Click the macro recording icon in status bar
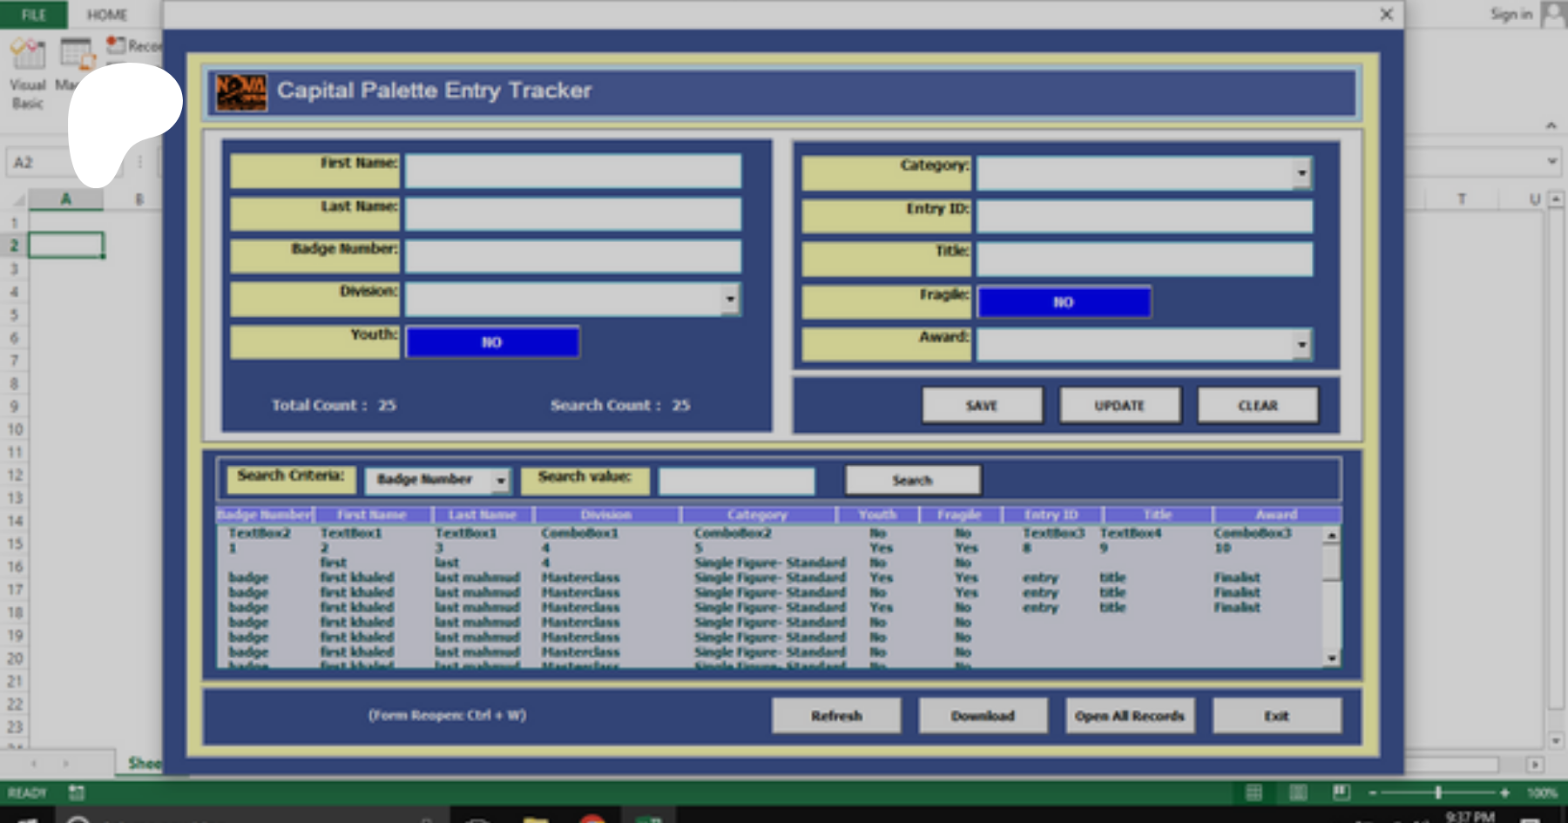The image size is (1568, 823). pyautogui.click(x=77, y=793)
